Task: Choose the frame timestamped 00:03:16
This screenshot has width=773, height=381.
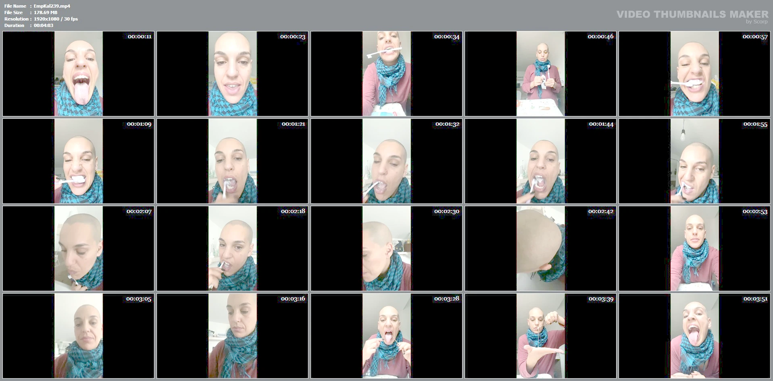Action: pos(233,336)
